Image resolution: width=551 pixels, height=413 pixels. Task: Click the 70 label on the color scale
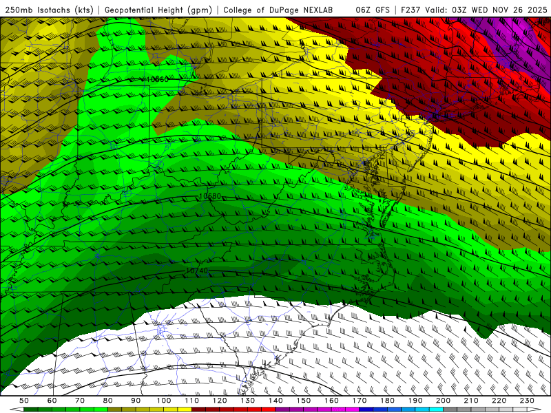80,401
